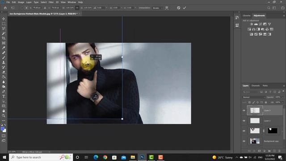
Task: Select the Gradient tool
Action: [x=4, y=77]
